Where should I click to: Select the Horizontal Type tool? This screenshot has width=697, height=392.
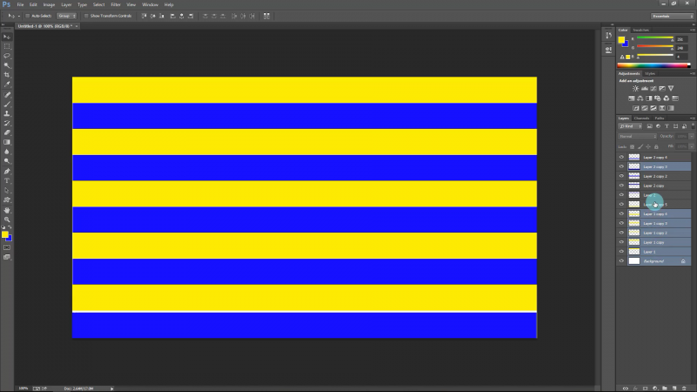(x=7, y=181)
